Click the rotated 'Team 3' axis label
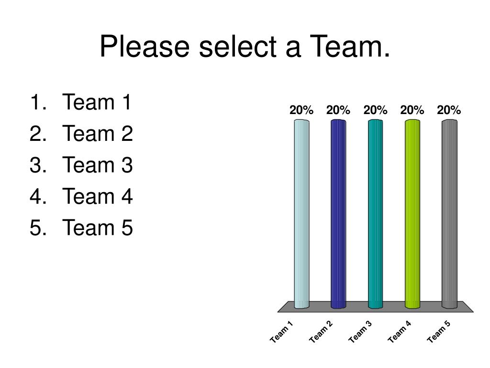This screenshot has height=368, width=490. [x=360, y=332]
